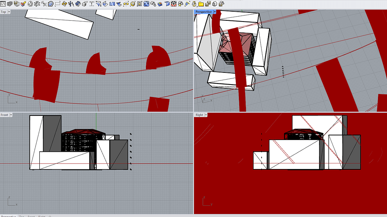
Task: Click the mirror icon with two yellow spheres
Action: (x=126, y=4)
